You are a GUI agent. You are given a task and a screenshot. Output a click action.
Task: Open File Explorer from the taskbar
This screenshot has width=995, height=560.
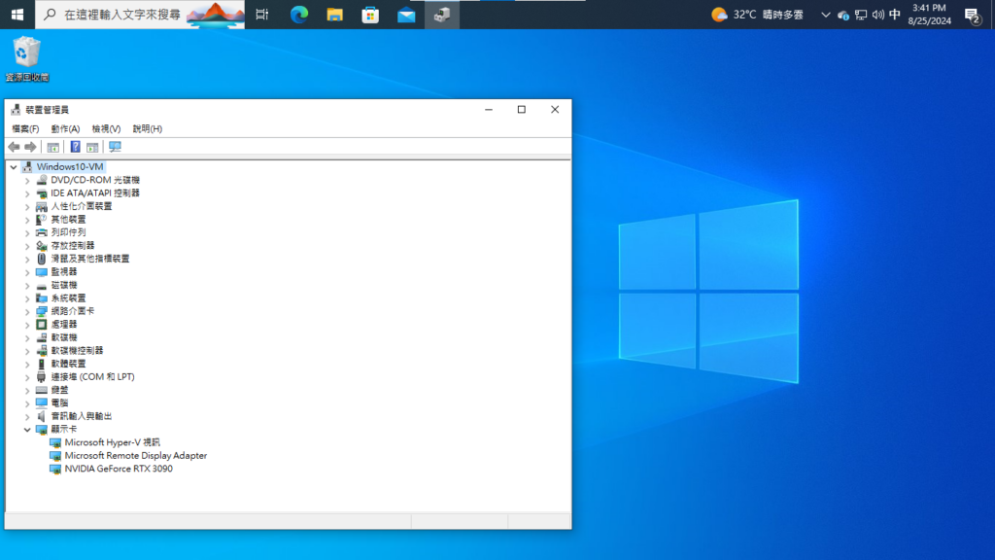[334, 15]
